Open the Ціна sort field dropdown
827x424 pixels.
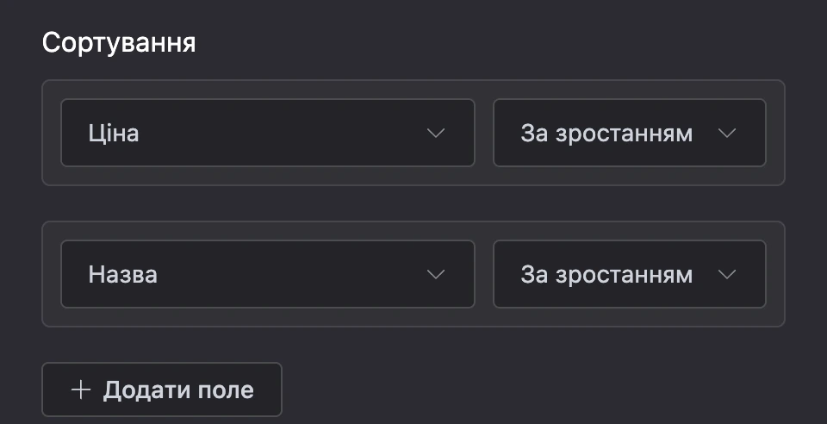pos(268,133)
